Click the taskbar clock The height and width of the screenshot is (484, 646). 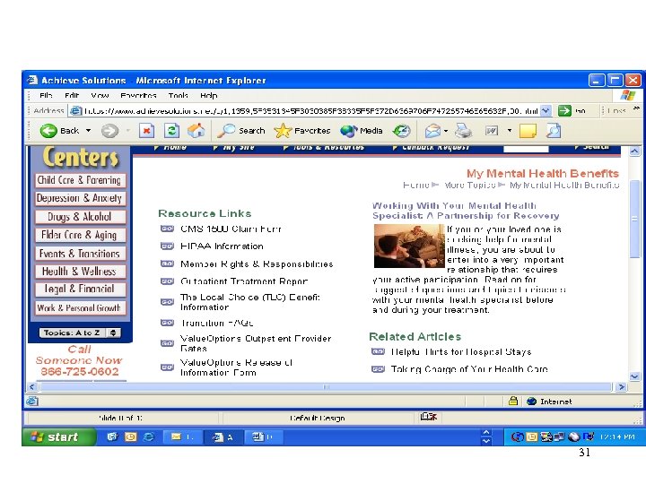click(x=616, y=436)
